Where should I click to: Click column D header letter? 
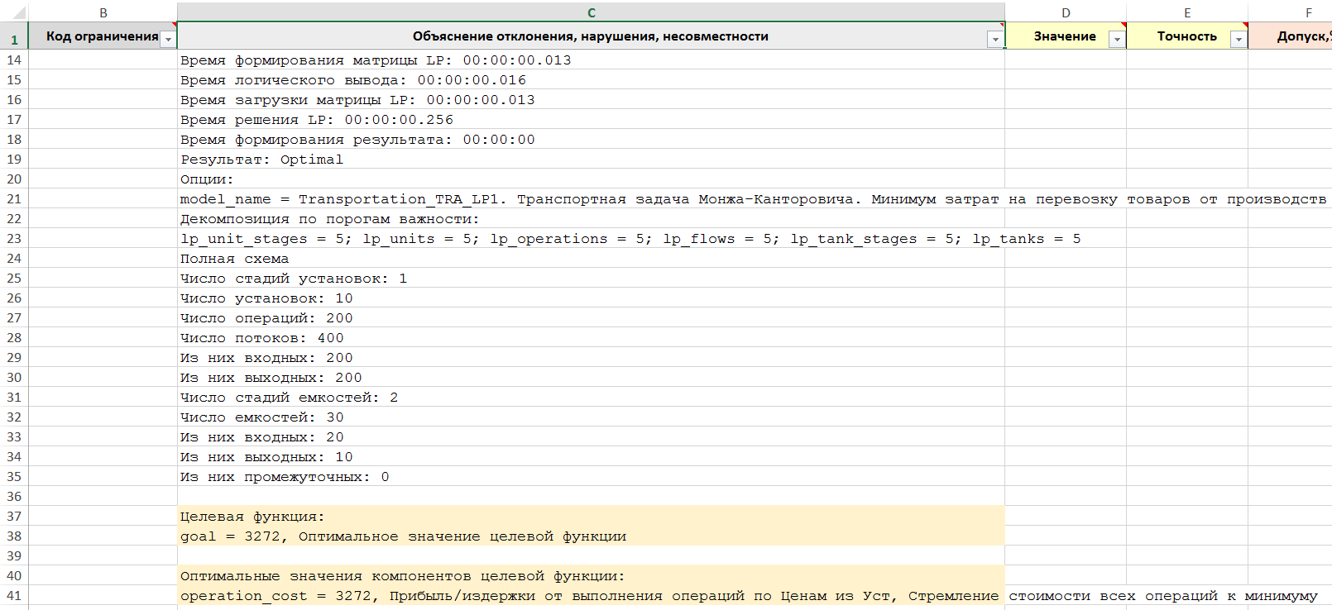(1065, 12)
